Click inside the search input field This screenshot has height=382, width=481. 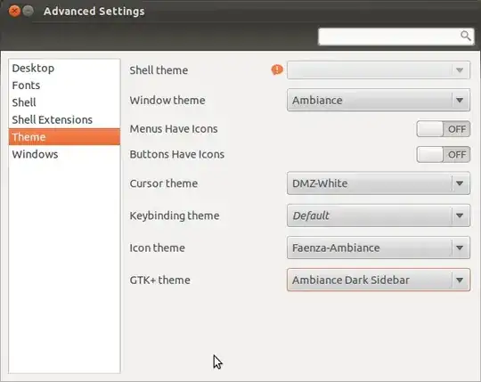point(389,37)
